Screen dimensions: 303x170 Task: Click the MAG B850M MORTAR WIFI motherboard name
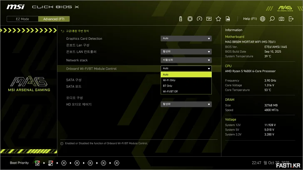click(250, 42)
